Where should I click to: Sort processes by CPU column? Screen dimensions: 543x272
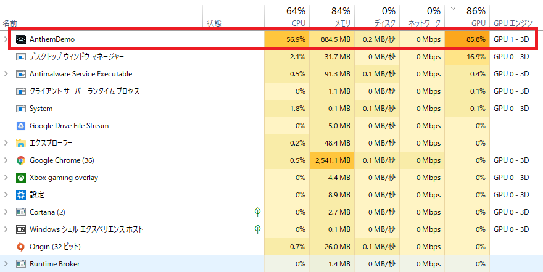pos(298,23)
